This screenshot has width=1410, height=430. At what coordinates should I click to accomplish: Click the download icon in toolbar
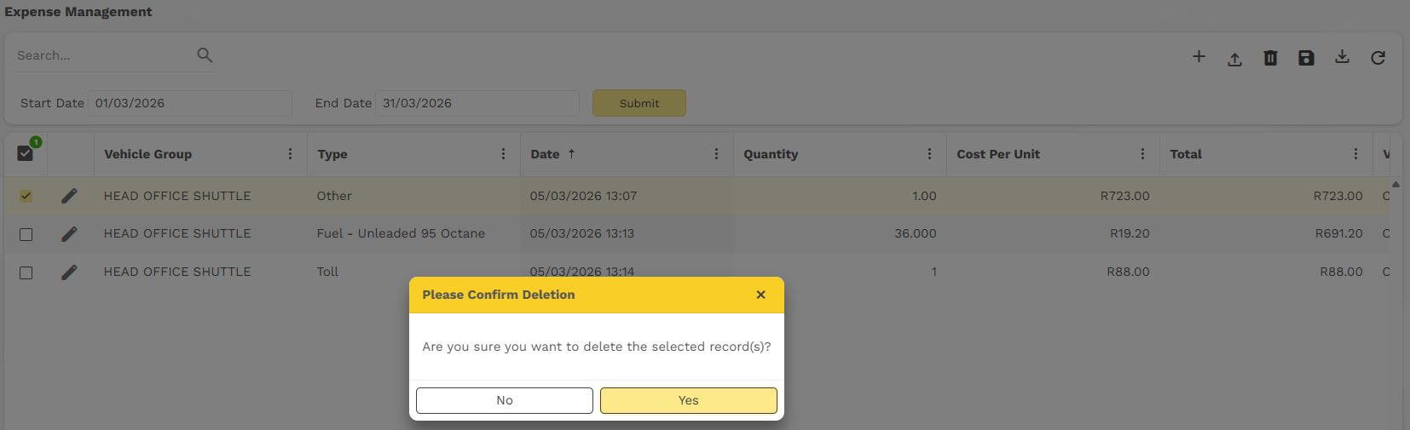(x=1342, y=57)
